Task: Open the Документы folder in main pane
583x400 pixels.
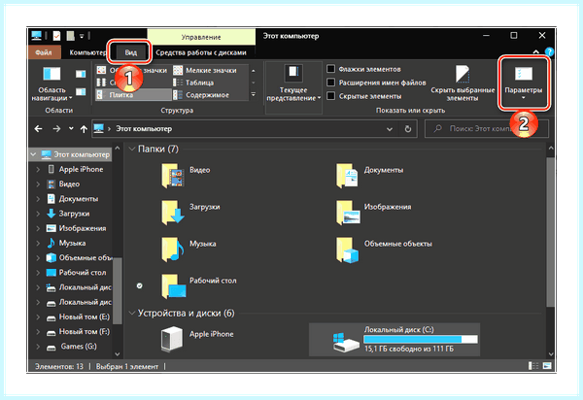Action: click(x=369, y=175)
